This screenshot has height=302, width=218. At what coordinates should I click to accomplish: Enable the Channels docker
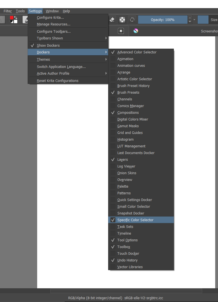pos(141,99)
